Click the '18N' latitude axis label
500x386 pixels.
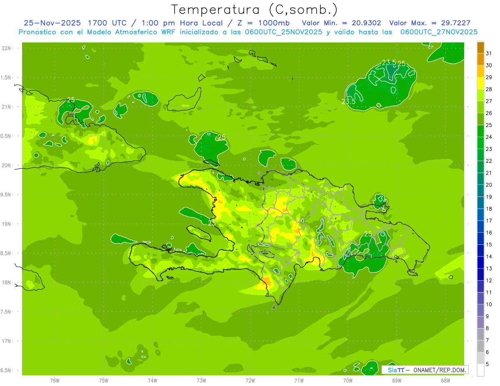coord(7,282)
